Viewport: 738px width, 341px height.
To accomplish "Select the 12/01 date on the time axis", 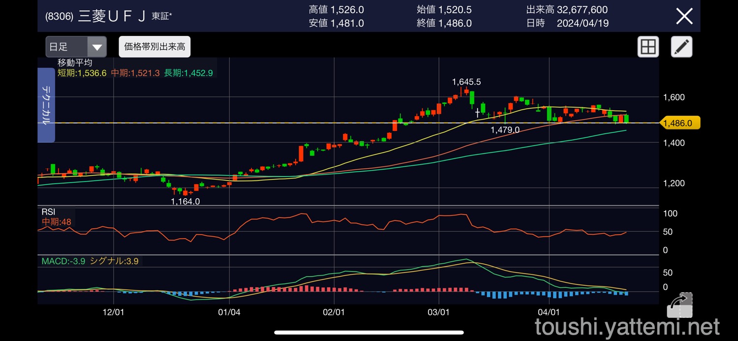I will point(114,312).
